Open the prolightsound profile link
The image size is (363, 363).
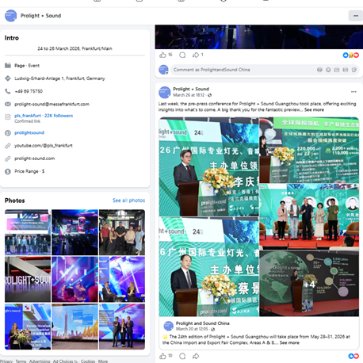[29, 132]
